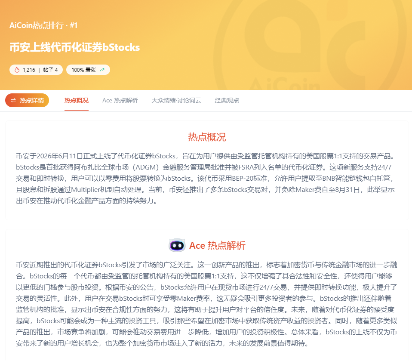
Task: Click the Ace robot avatar icon
Action: [177, 245]
